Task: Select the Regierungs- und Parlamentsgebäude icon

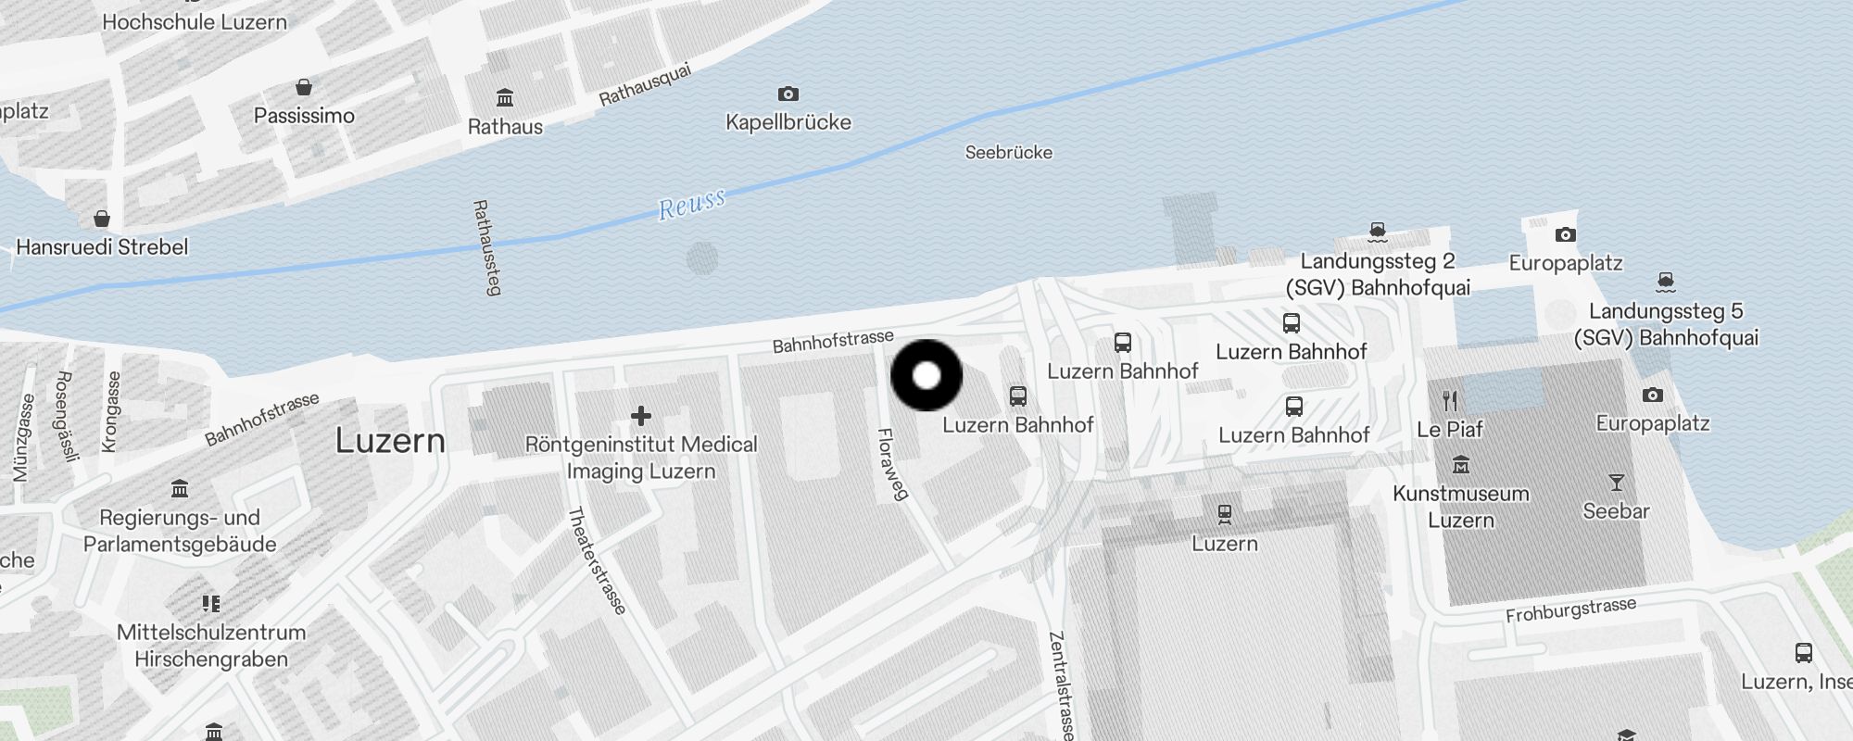Action: [180, 488]
